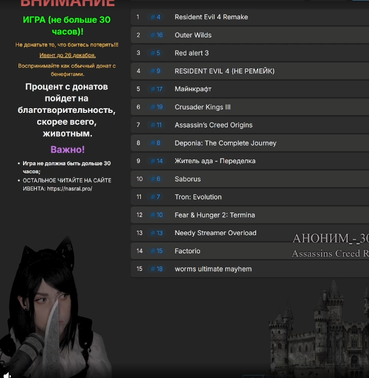
Task: Select Needy Streamer Overload row
Action: click(250, 233)
